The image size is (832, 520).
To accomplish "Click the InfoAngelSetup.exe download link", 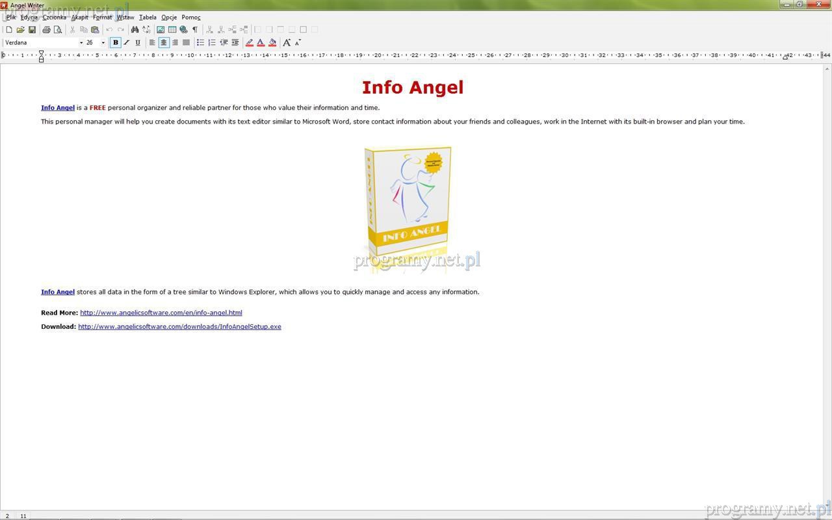I will coord(179,327).
